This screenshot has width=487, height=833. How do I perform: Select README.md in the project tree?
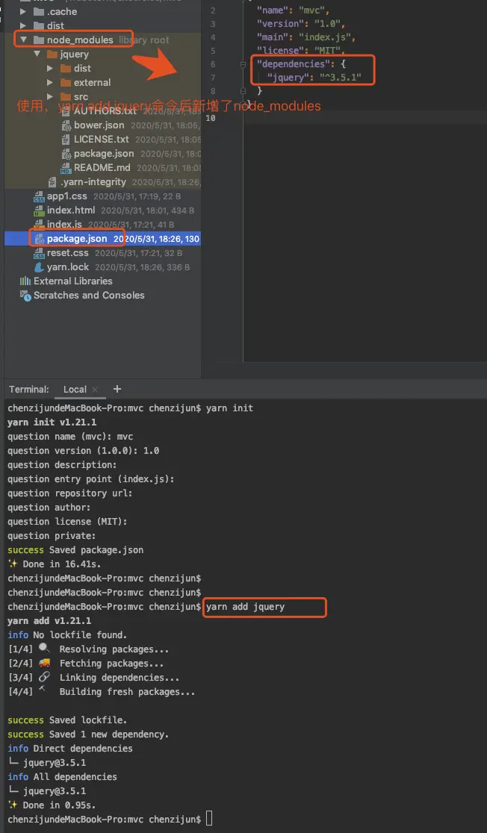[102, 168]
